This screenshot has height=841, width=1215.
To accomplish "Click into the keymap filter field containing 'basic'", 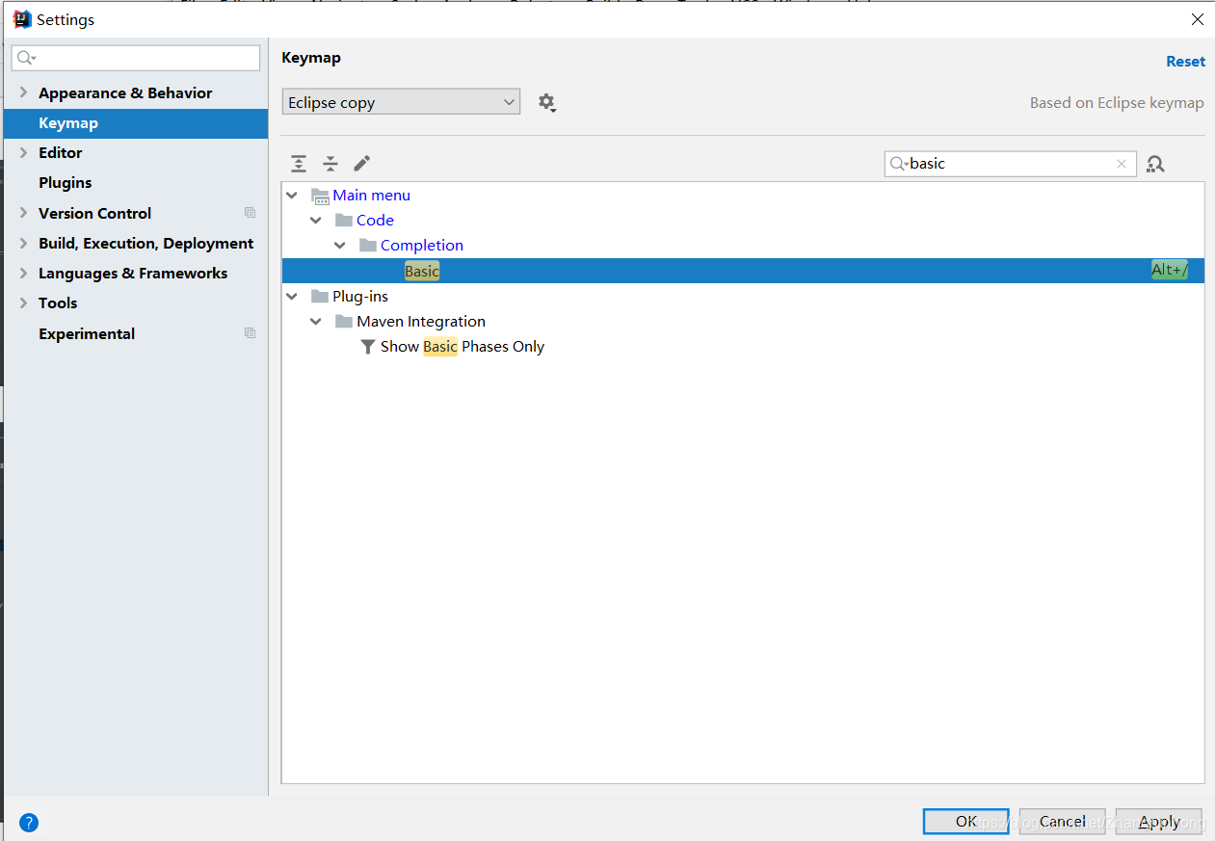I will click(1011, 164).
